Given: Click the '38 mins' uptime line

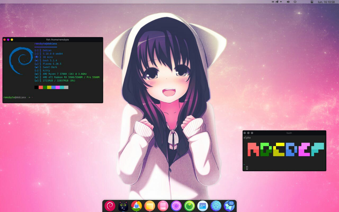Looking at the screenshot, I should (48, 57).
